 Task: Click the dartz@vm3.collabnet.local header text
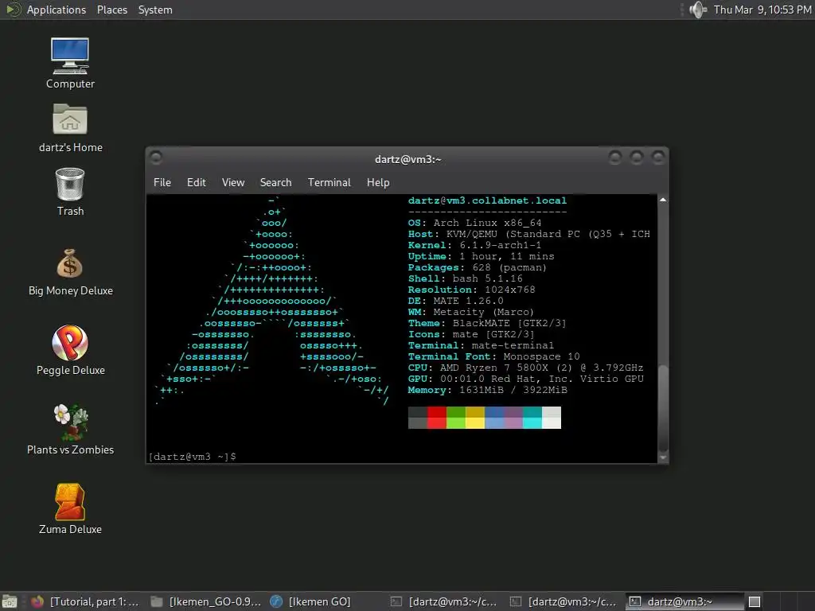pyautogui.click(x=487, y=200)
